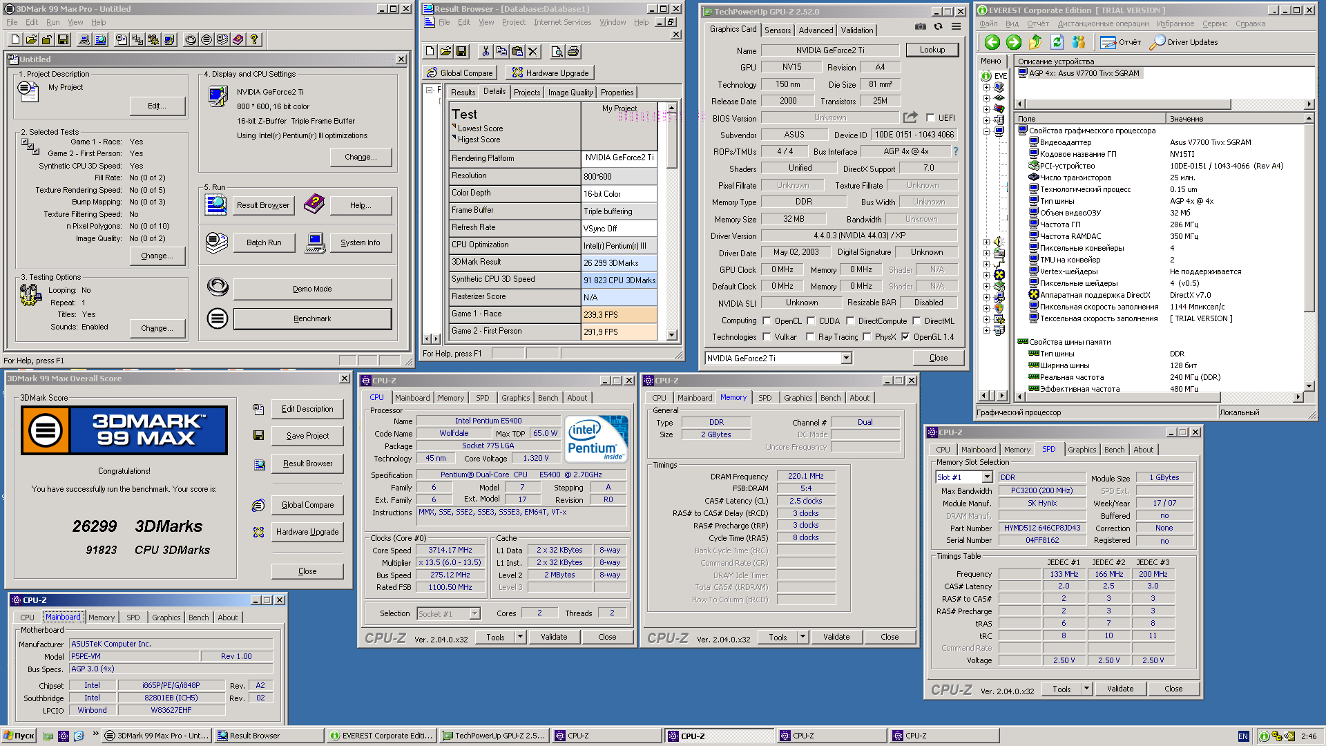This screenshot has height=746, width=1326.
Task: Toggle UEFI checkbox in GPU-Z
Action: coord(930,118)
